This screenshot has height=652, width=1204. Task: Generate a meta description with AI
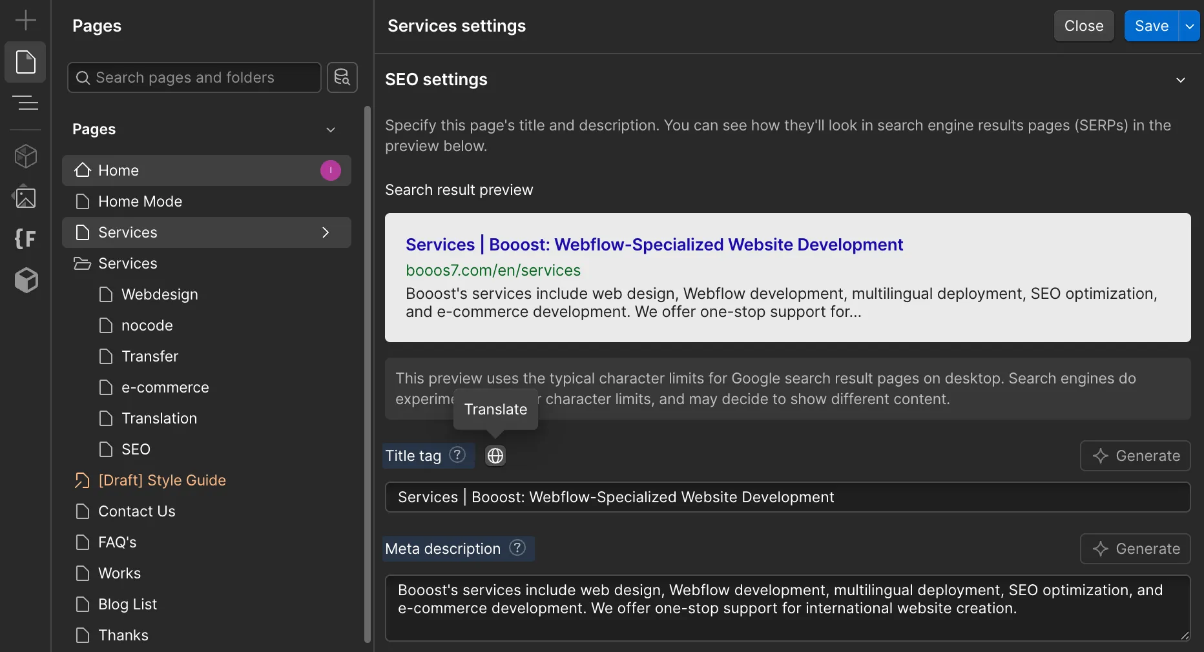[1136, 549]
